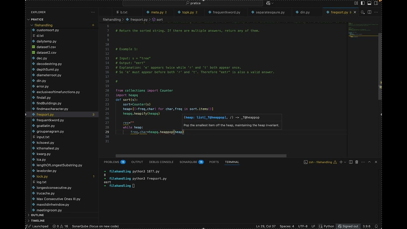Click SonarQube focus on new code
Viewport: 407px width, 229px height.
pos(95,226)
